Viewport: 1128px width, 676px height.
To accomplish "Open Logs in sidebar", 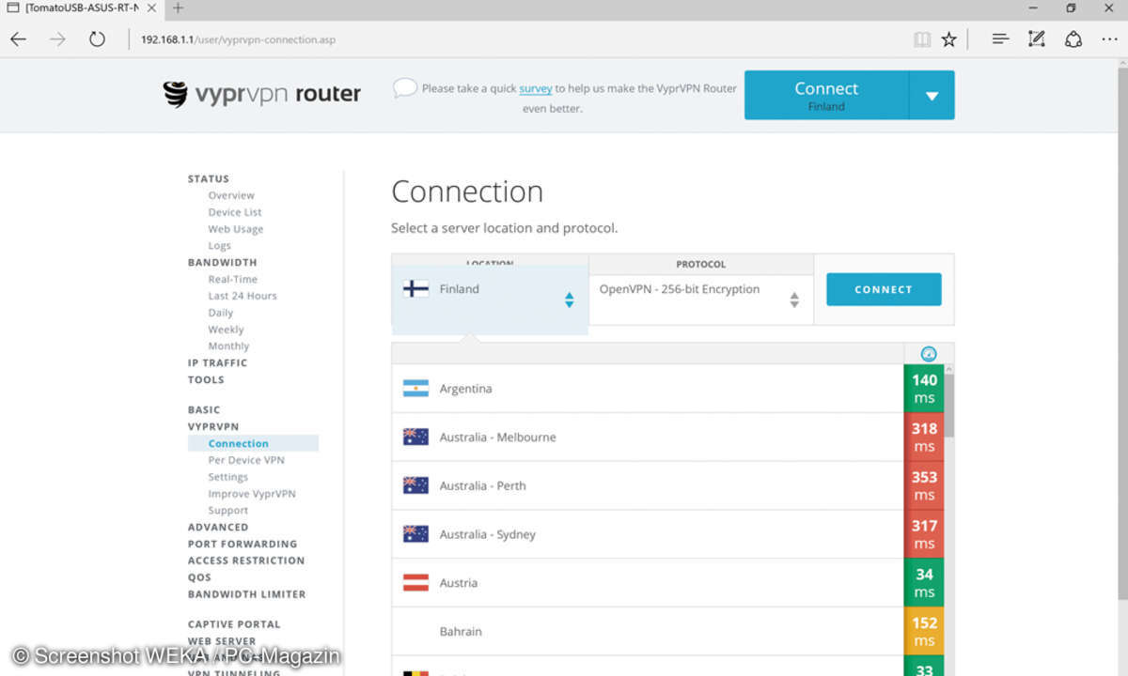I will point(219,246).
